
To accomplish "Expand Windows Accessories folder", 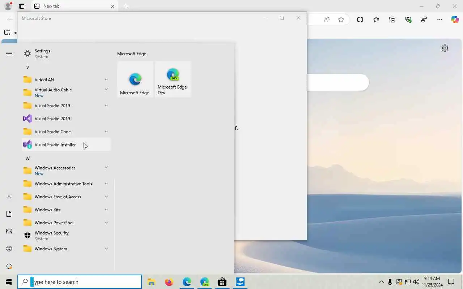I will pos(106,167).
